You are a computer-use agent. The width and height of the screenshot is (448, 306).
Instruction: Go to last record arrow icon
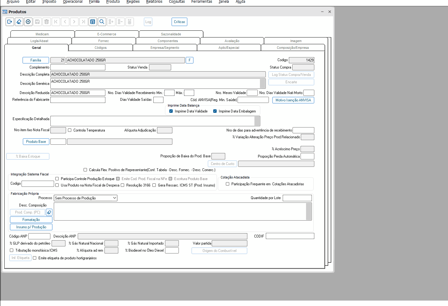point(84,22)
